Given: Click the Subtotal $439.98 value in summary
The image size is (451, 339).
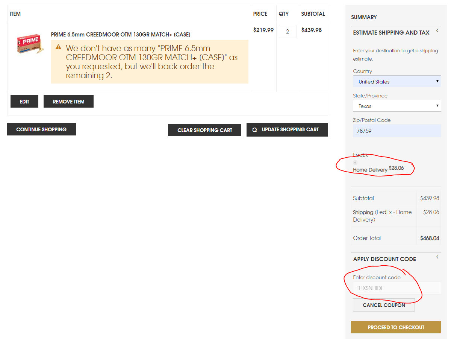Looking at the screenshot, I should [430, 198].
